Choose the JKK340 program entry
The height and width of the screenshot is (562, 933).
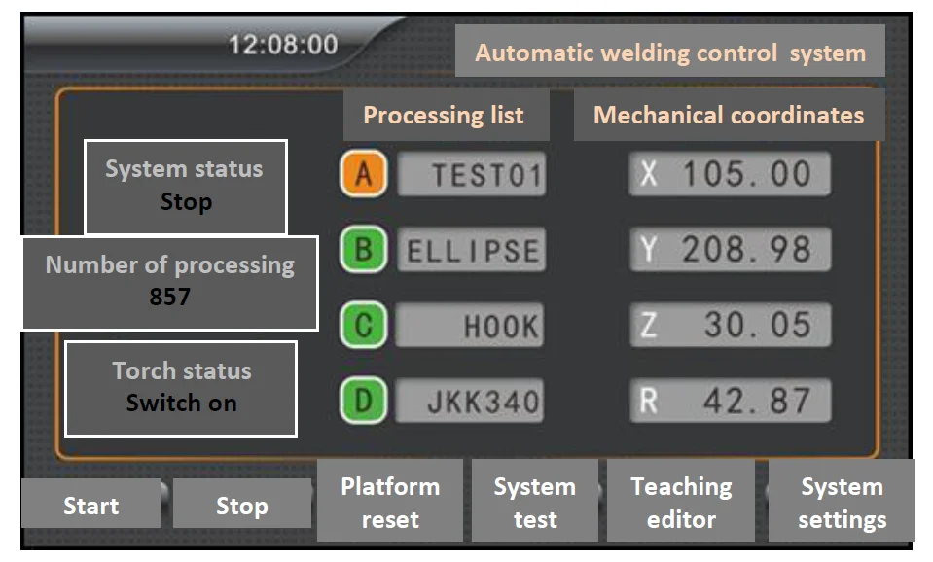click(472, 400)
